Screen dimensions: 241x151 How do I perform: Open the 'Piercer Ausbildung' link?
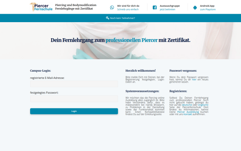188,112
